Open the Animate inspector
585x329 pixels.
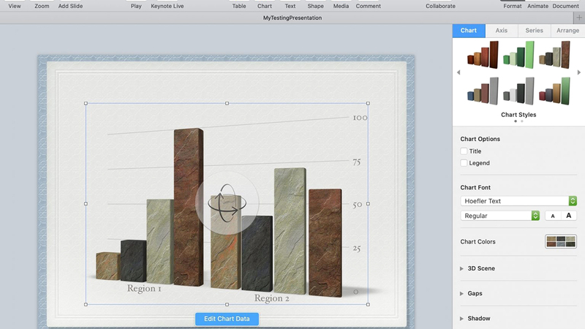[x=537, y=6]
